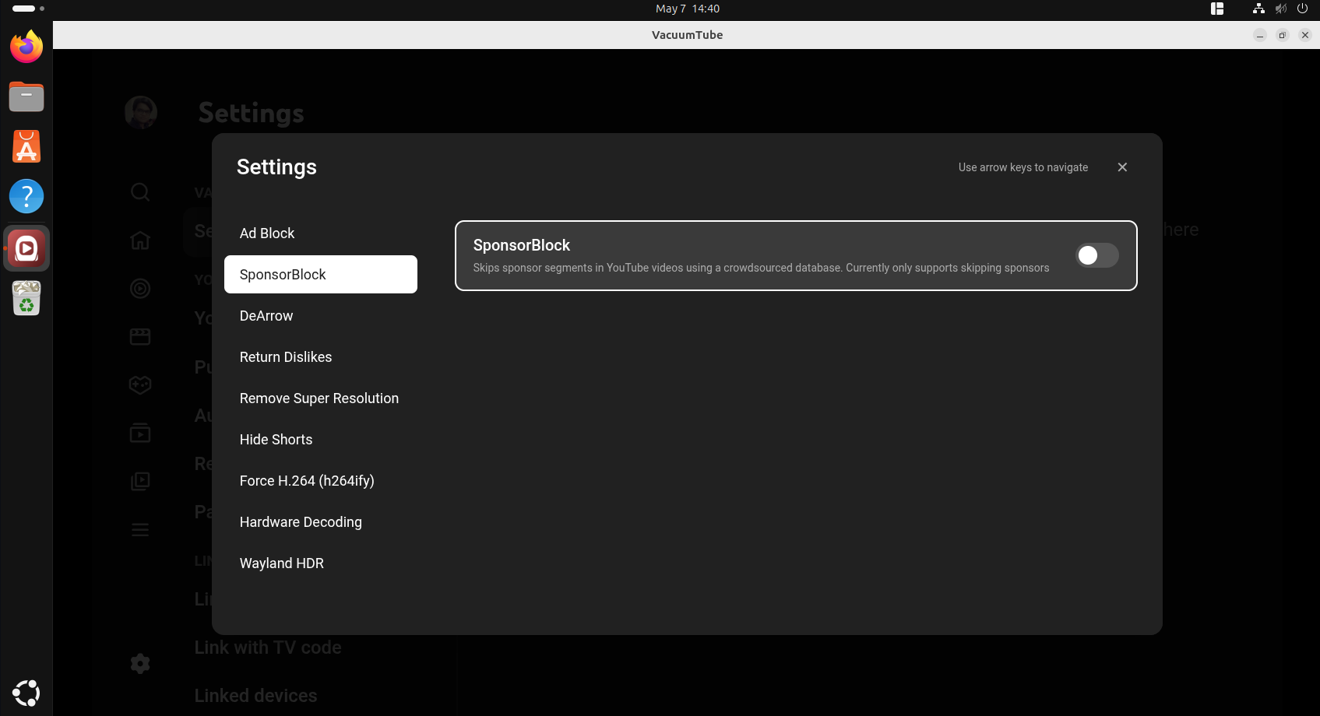This screenshot has width=1320, height=716.
Task: Open the Gaming sidebar icon
Action: click(140, 385)
